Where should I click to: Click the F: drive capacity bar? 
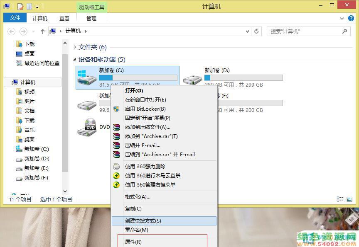coord(250,103)
